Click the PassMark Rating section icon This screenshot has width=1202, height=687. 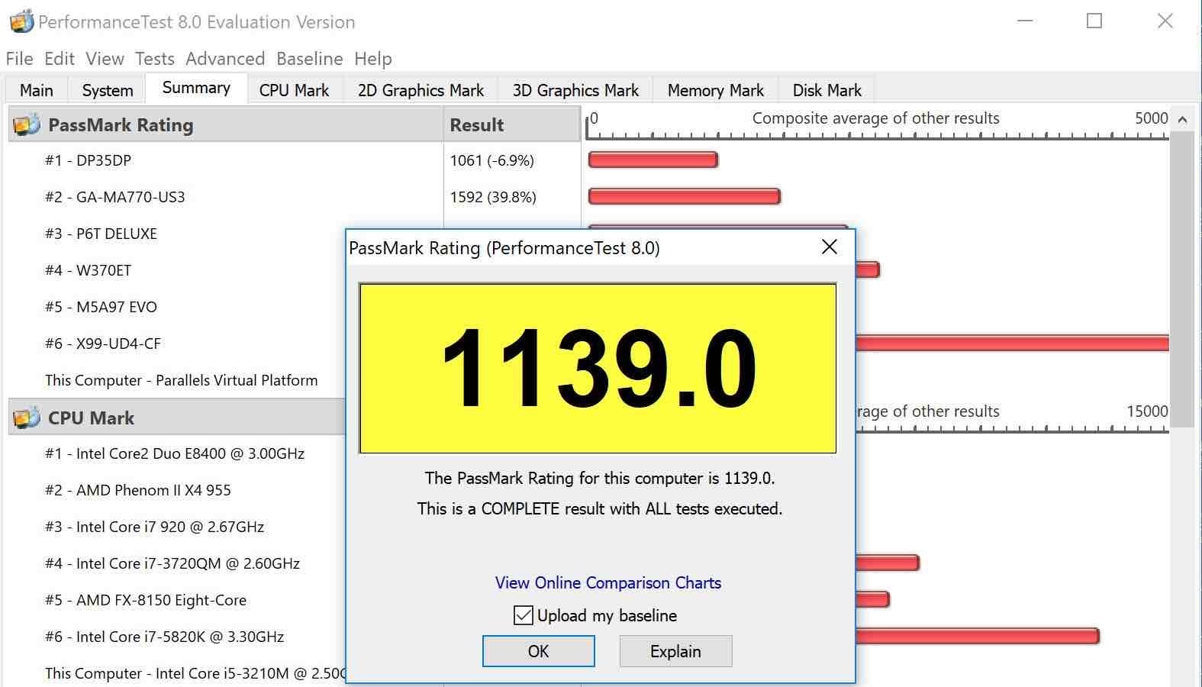27,124
